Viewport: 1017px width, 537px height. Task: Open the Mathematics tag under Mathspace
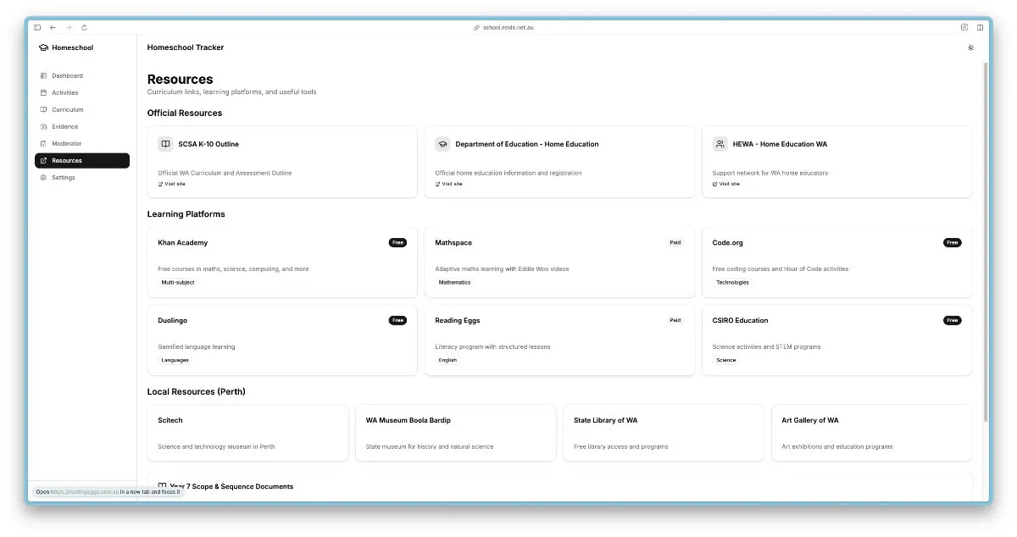click(x=455, y=282)
